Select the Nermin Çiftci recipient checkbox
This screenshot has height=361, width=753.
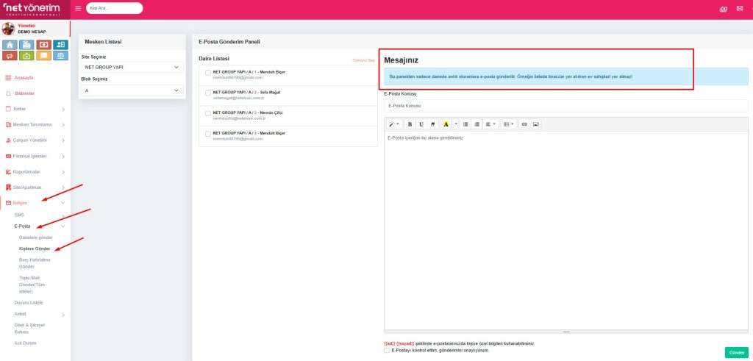tap(208, 113)
